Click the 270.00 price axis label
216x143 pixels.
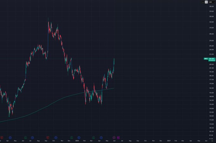point(212,41)
